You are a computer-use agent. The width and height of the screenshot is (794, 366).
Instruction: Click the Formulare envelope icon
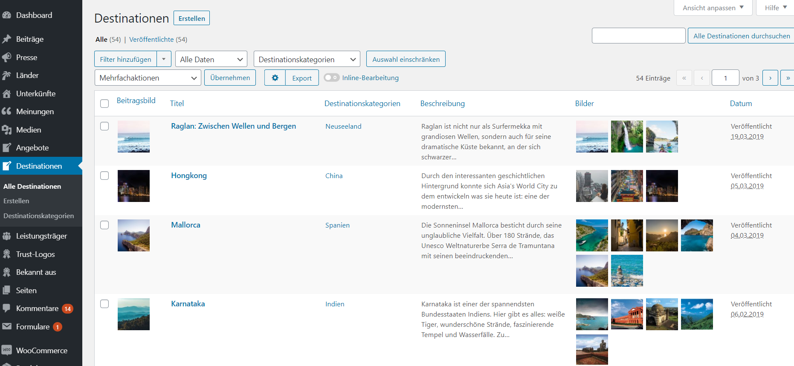[6, 327]
